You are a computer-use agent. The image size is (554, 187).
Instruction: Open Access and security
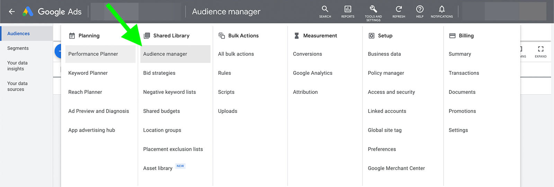[391, 92]
